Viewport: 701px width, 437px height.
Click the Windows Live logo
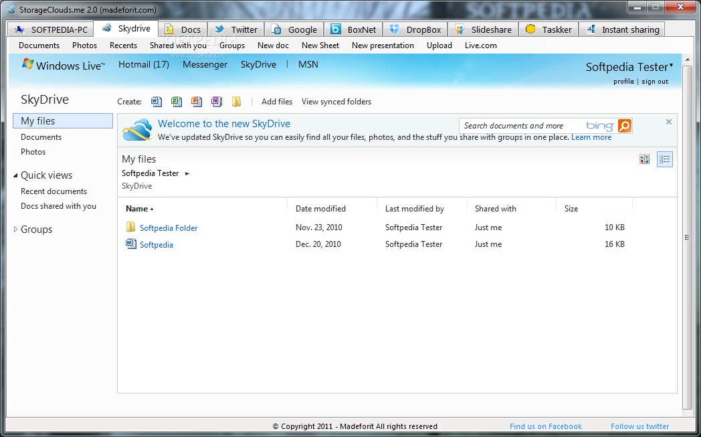tap(64, 65)
